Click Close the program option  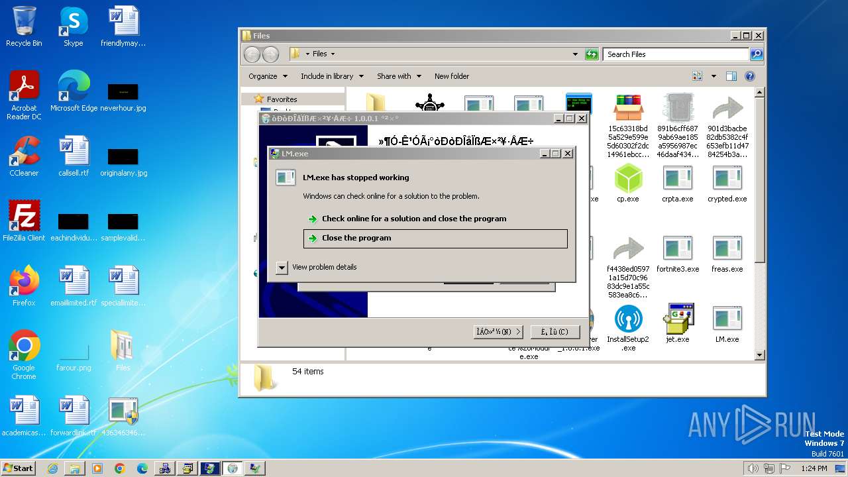coord(435,238)
